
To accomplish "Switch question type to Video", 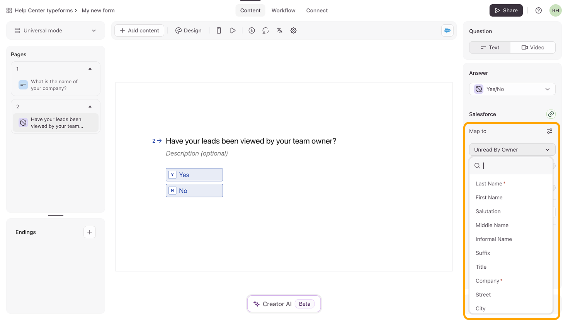I will click(532, 47).
